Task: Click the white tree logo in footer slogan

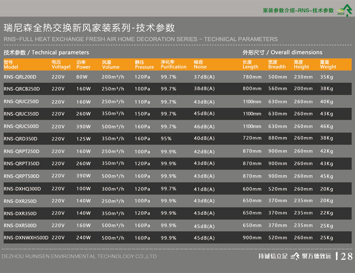Action: (295, 256)
